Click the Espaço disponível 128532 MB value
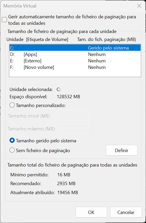The image size is (146, 223). tap(68, 97)
